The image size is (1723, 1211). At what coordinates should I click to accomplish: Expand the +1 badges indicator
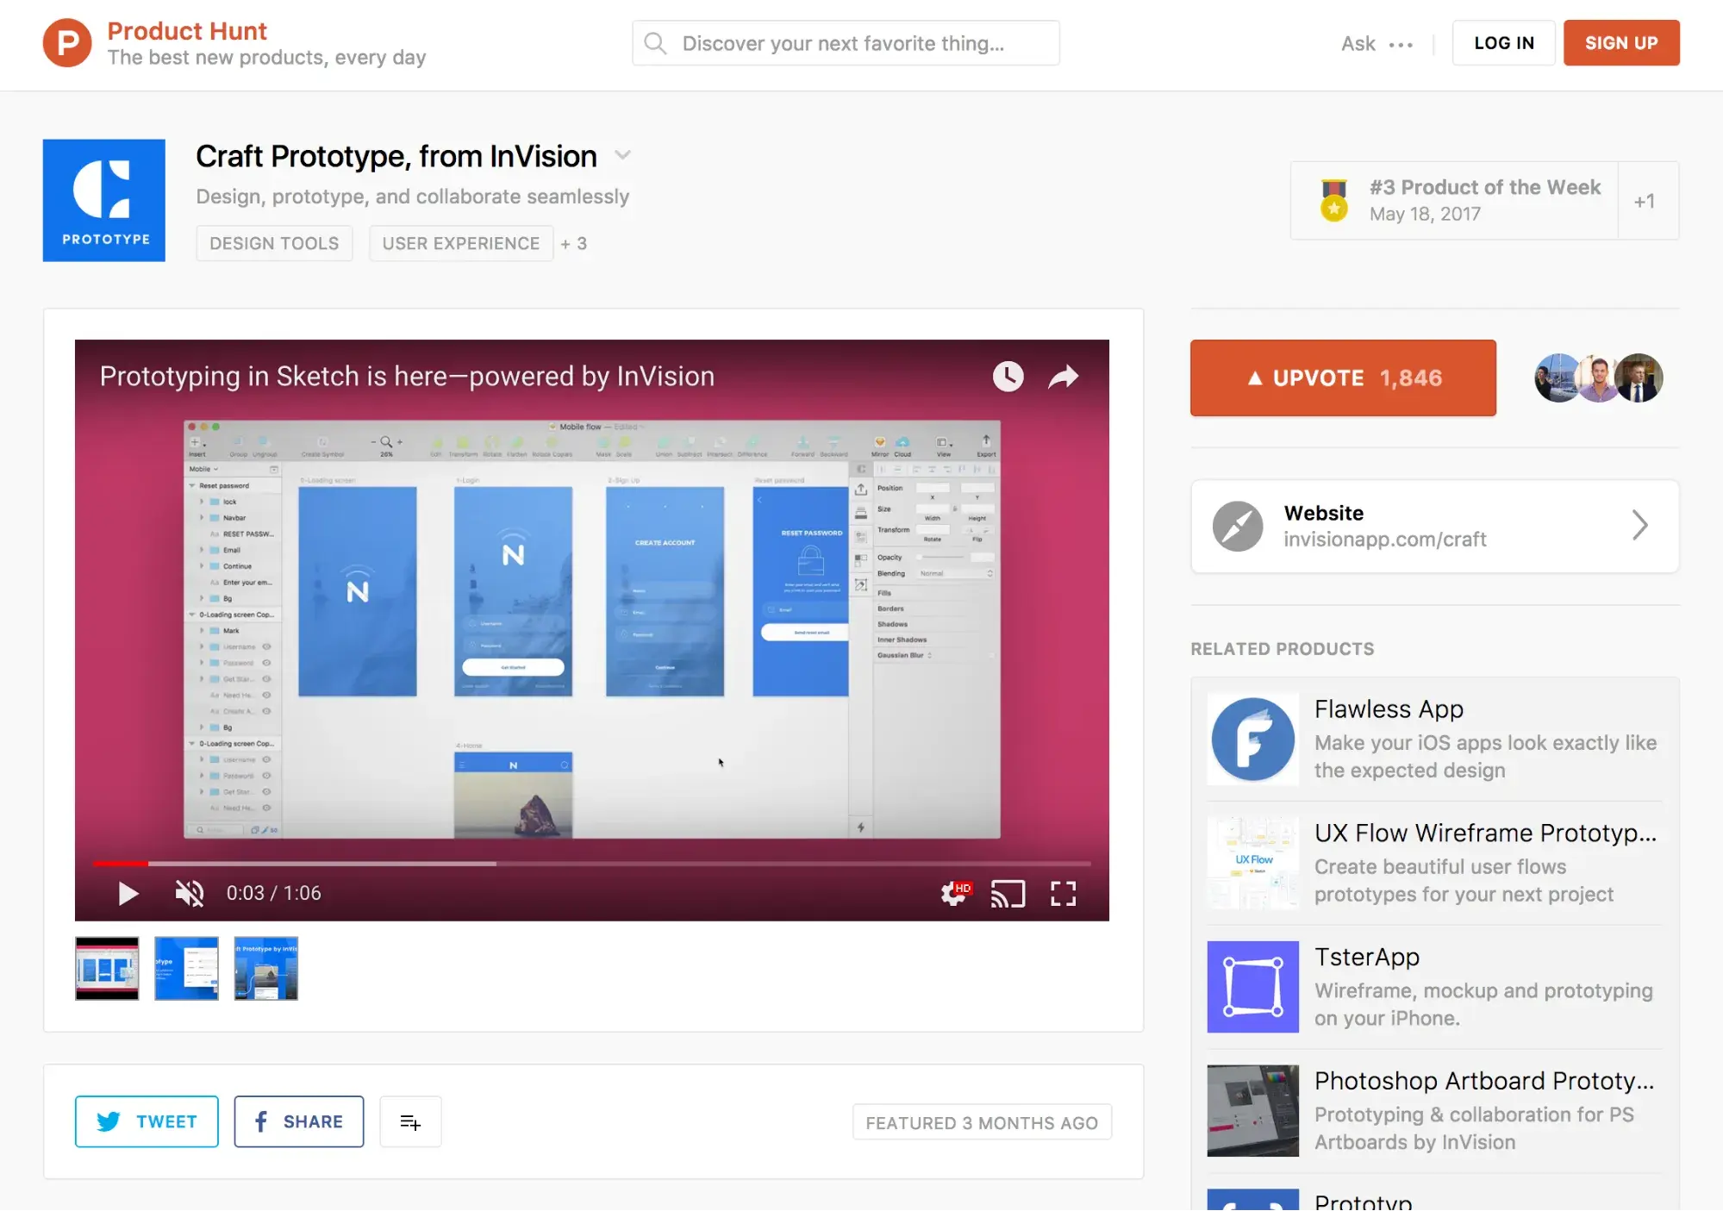1645,201
